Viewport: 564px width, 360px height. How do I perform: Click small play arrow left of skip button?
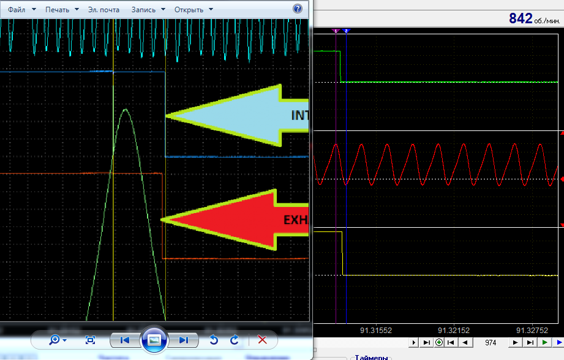tap(413, 342)
